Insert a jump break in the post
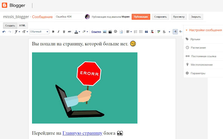The width and height of the screenshot is (223, 139). pyautogui.click(x=121, y=32)
